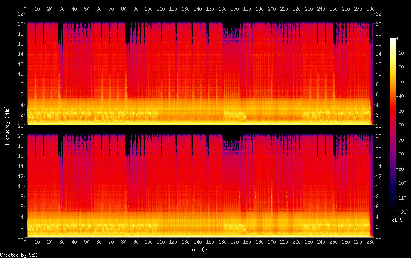This screenshot has height=258, width=411.
Task: Select the "100" tick on the top time axis
Action: (x=148, y=9)
